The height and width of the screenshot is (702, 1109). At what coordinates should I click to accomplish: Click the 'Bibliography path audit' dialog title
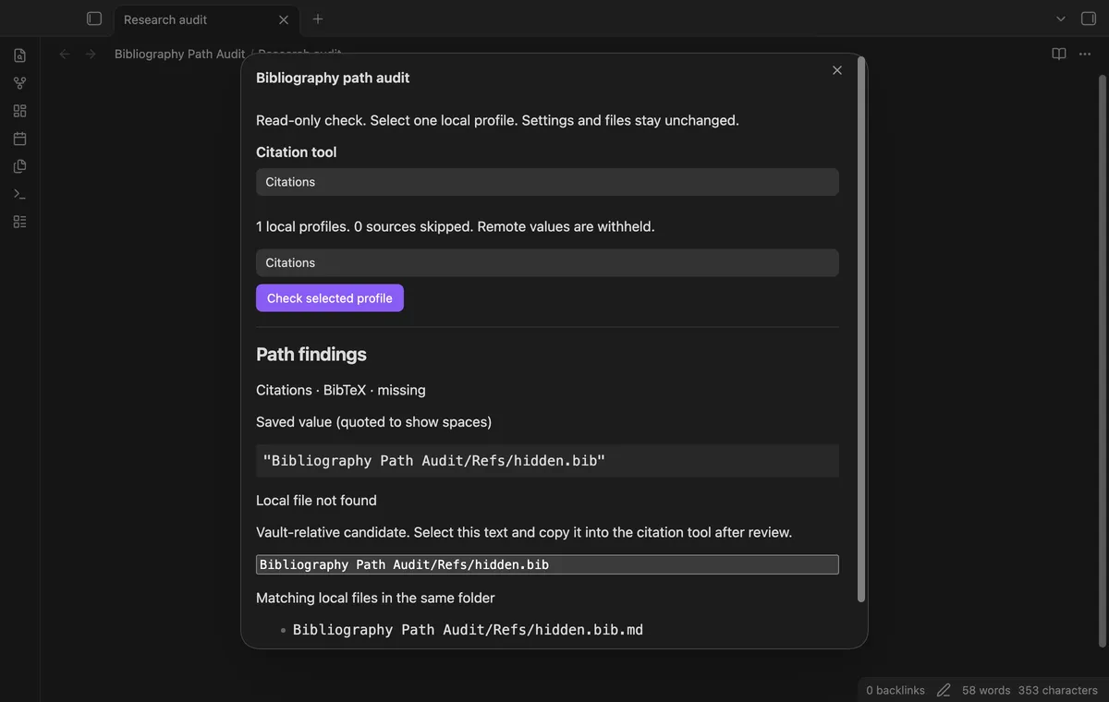pos(333,78)
